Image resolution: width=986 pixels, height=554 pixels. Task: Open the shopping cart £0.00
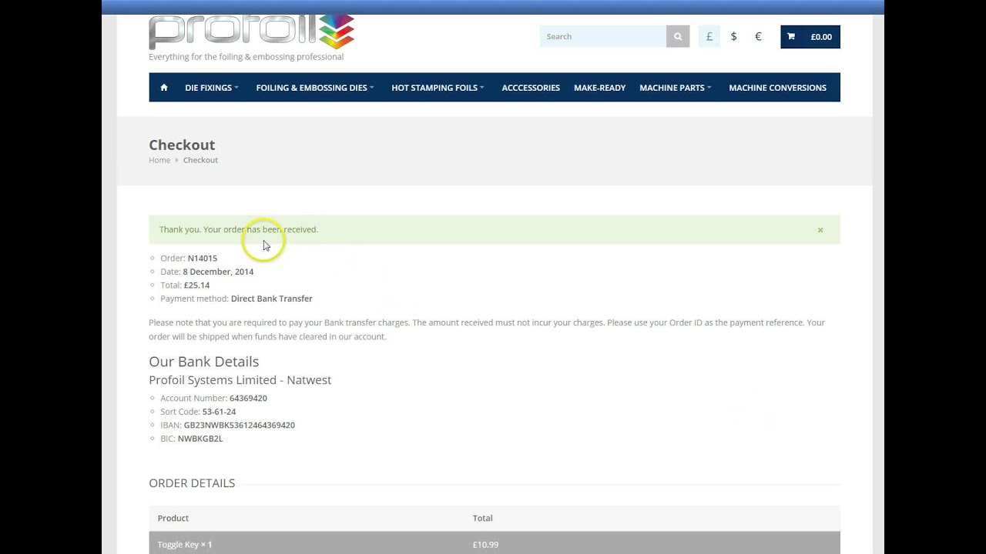click(x=810, y=36)
